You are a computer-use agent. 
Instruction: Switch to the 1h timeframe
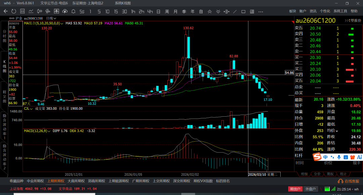pyautogui.click(x=133, y=11)
